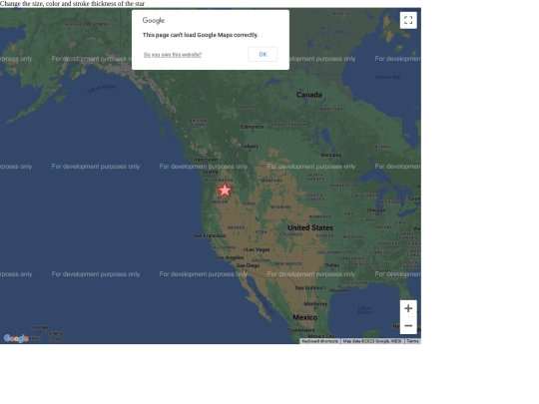Click the San Antonio city label
Screen dimensions: 539x404
pyautogui.click(x=310, y=288)
